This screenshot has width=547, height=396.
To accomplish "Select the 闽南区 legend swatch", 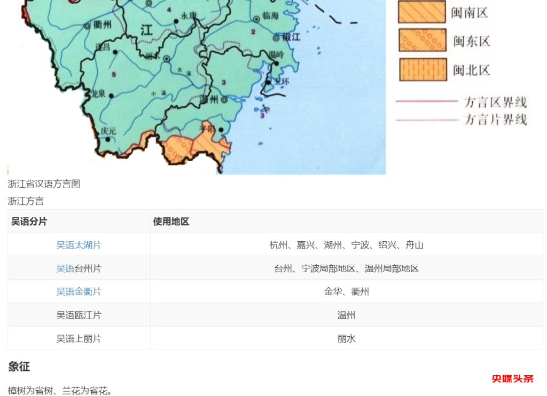I will click(422, 12).
